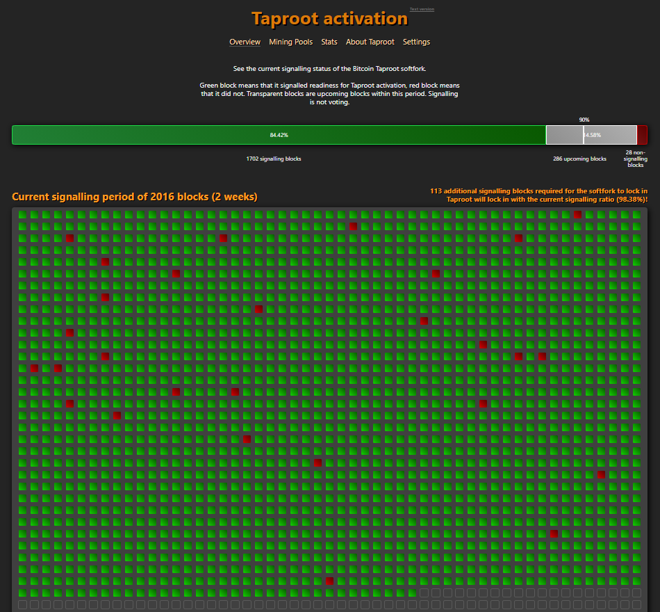The image size is (660, 612).
Task: Select the Overview tab
Action: coord(245,42)
